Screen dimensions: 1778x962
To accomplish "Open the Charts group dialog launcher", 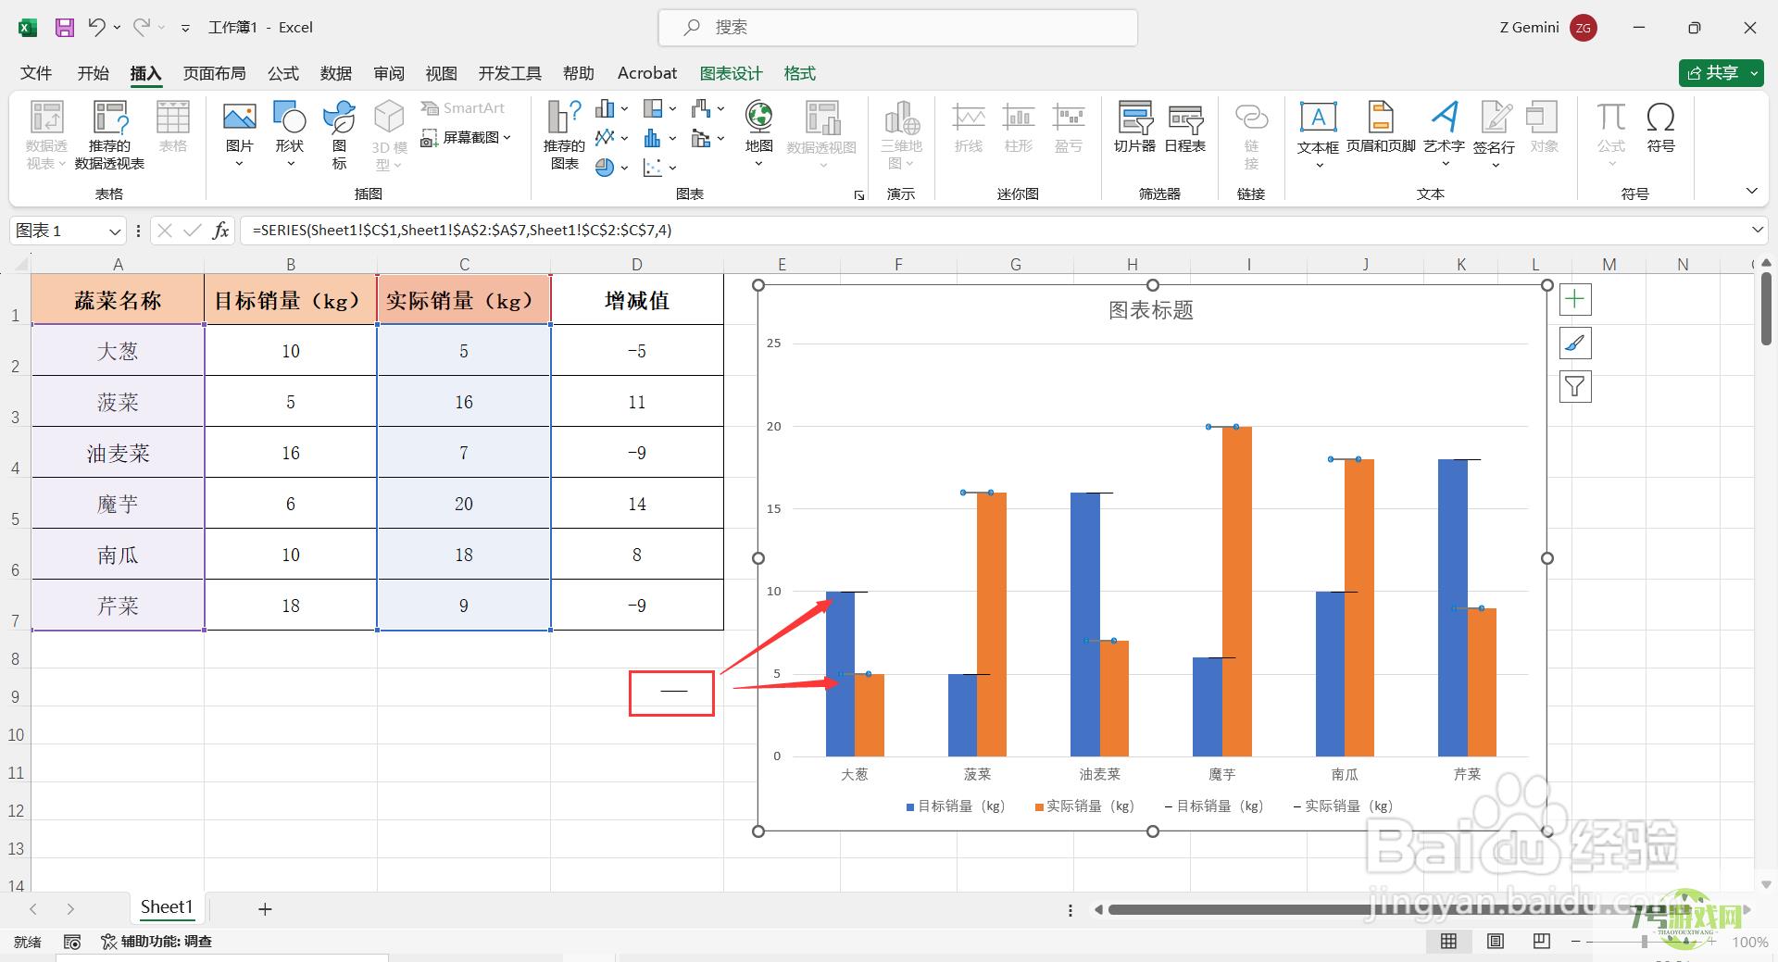I will click(x=859, y=195).
